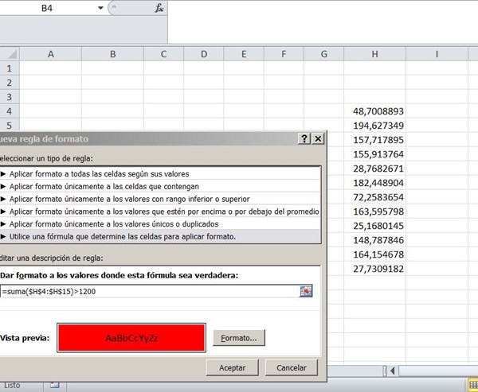Click the Formato... button

coord(239,338)
